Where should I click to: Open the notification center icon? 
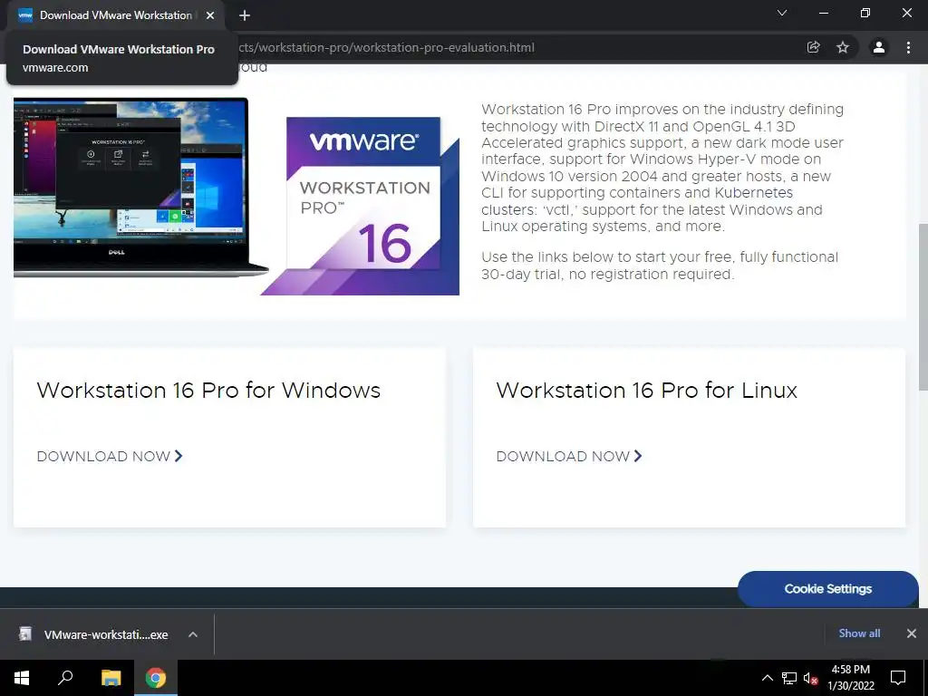click(898, 678)
